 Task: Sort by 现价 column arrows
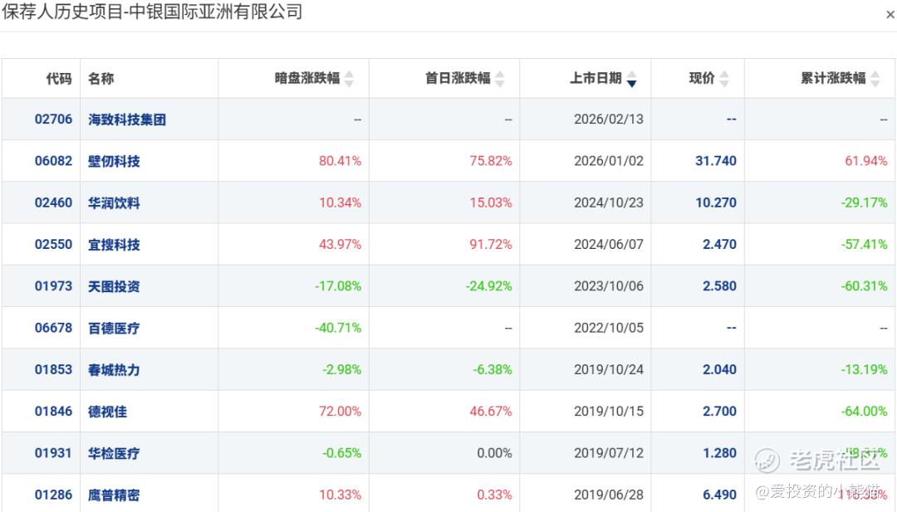coord(724,78)
